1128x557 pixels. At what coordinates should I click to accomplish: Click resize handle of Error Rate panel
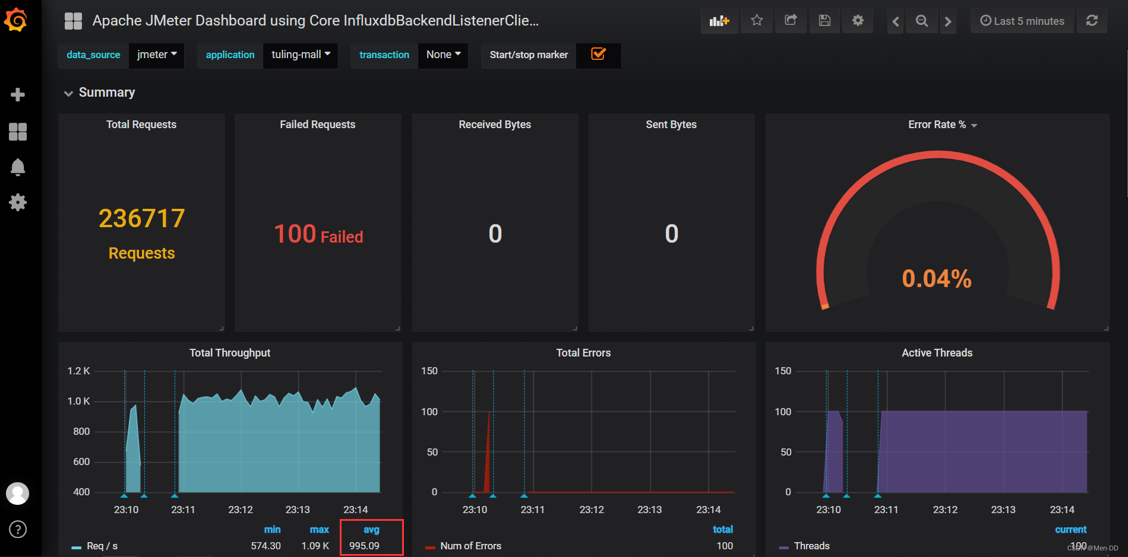1106,328
